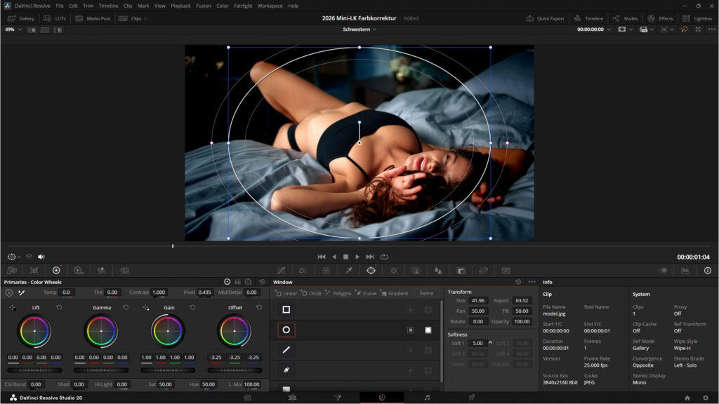Open the 49% viewer zoom dropdown
This screenshot has height=404, width=719.
point(13,30)
